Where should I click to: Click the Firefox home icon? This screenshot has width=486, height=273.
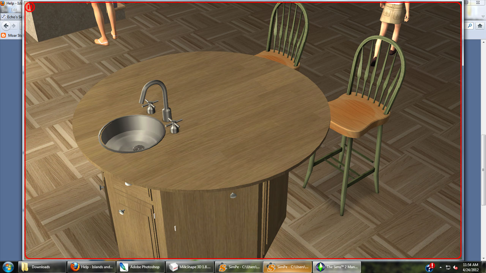(x=480, y=26)
